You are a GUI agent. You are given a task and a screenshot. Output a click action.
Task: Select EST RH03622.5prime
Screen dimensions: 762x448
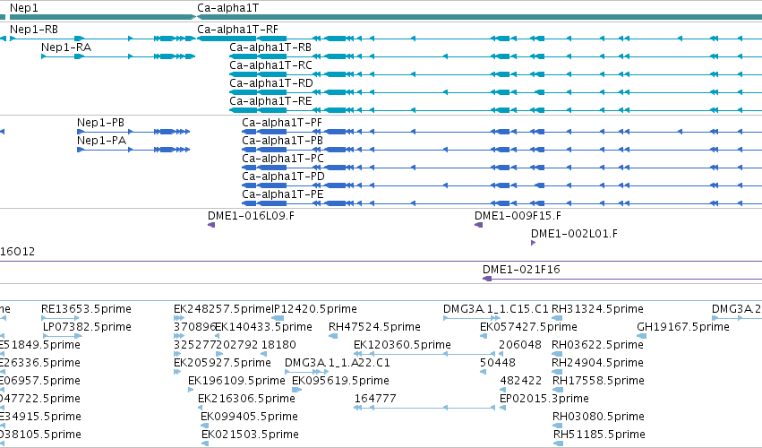coord(597,345)
